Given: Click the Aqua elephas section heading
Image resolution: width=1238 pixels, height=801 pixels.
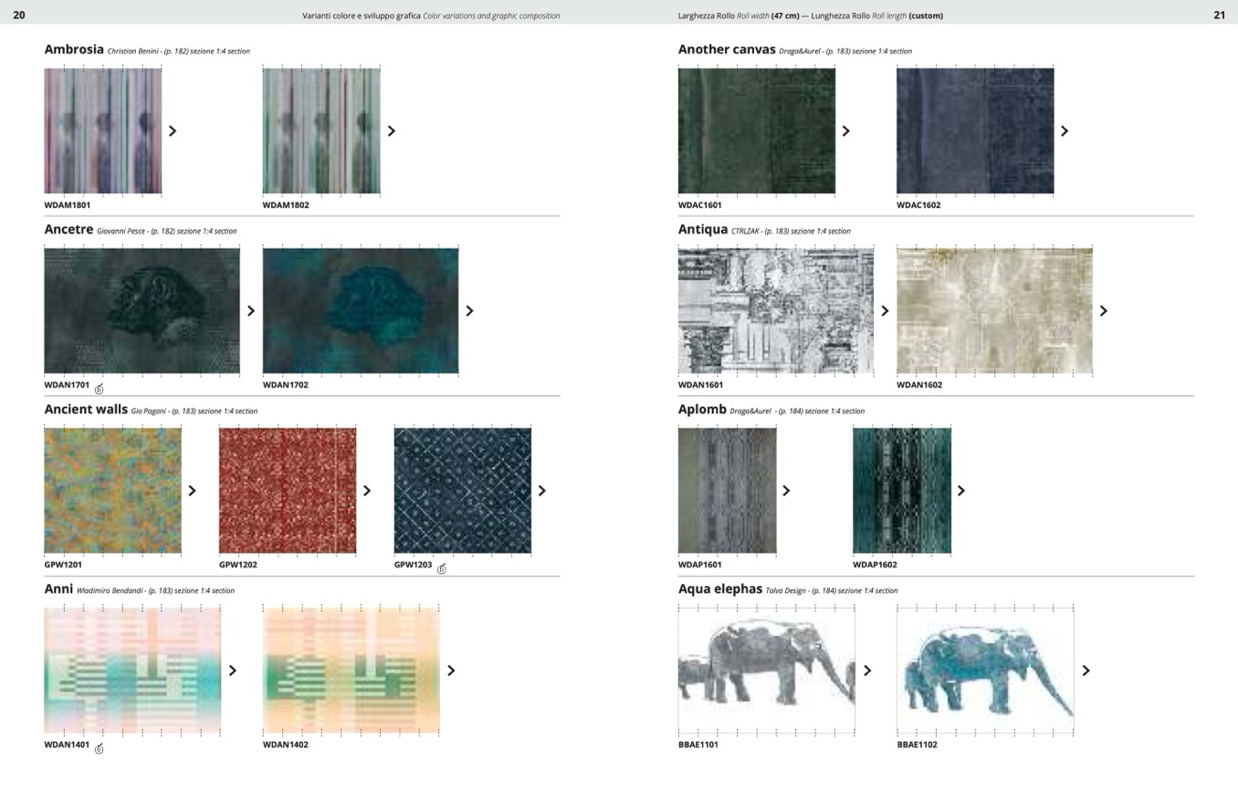Looking at the screenshot, I should [x=719, y=589].
